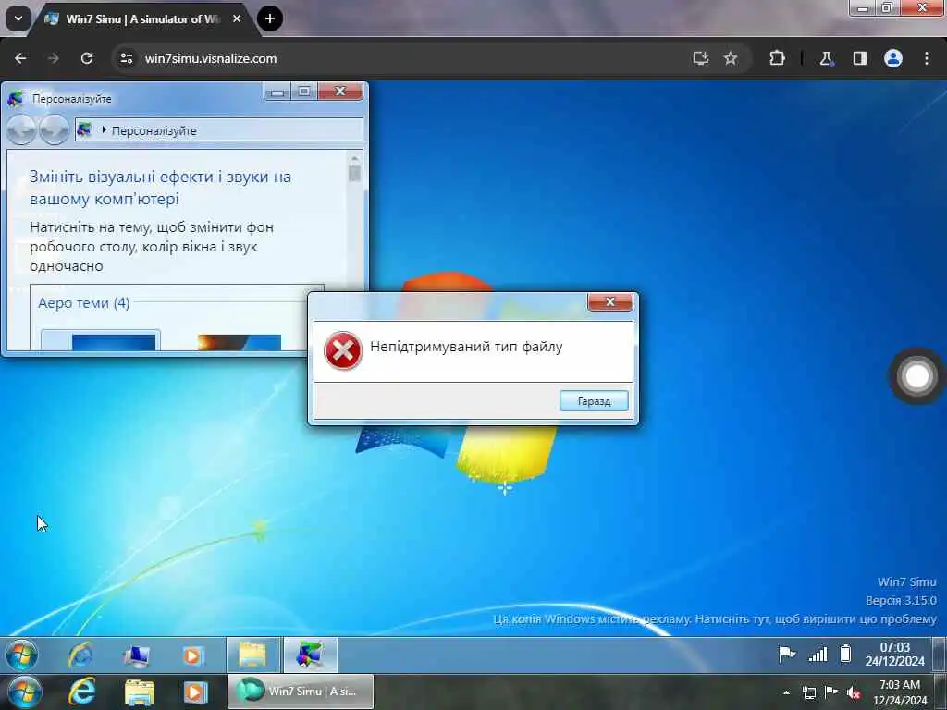Close the Win7 Simu browser tab
The image size is (947, 710).
click(237, 18)
